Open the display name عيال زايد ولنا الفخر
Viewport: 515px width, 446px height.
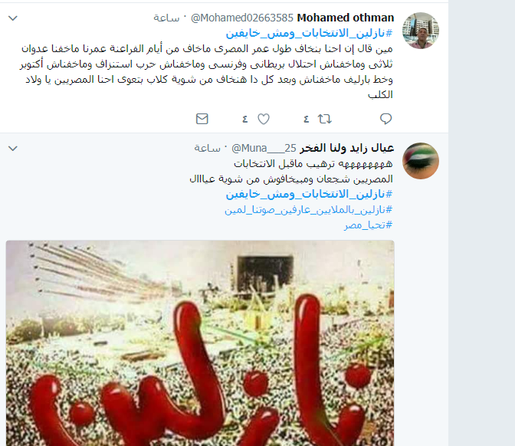347,149
